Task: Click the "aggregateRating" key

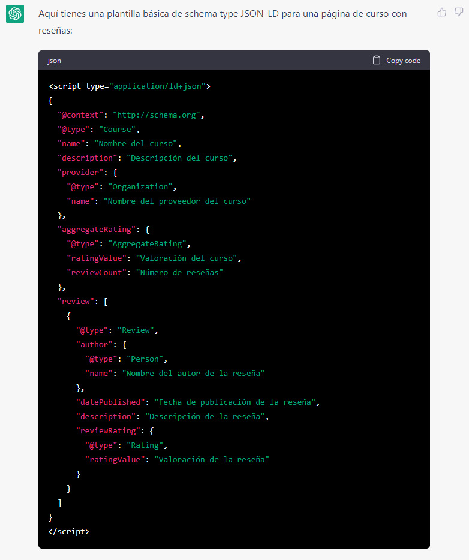Action: pos(97,229)
